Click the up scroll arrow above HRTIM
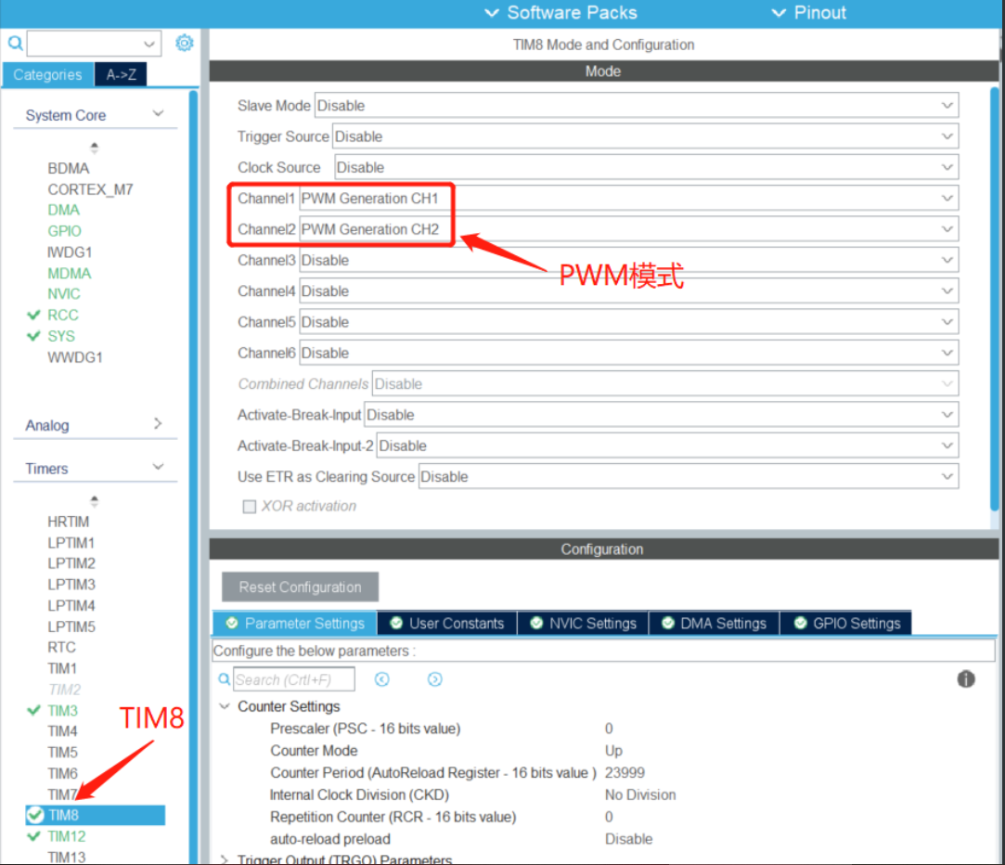This screenshot has width=1005, height=865. [x=94, y=499]
